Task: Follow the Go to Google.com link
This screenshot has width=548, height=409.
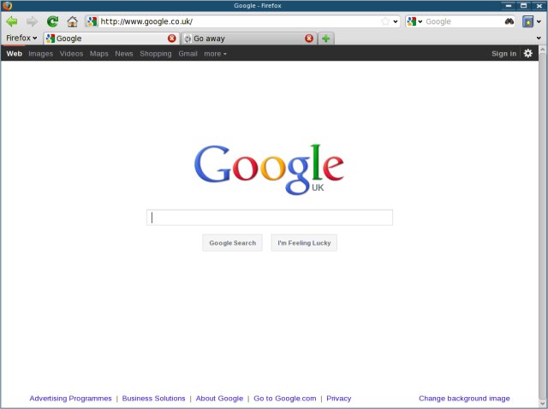Action: pos(285,398)
